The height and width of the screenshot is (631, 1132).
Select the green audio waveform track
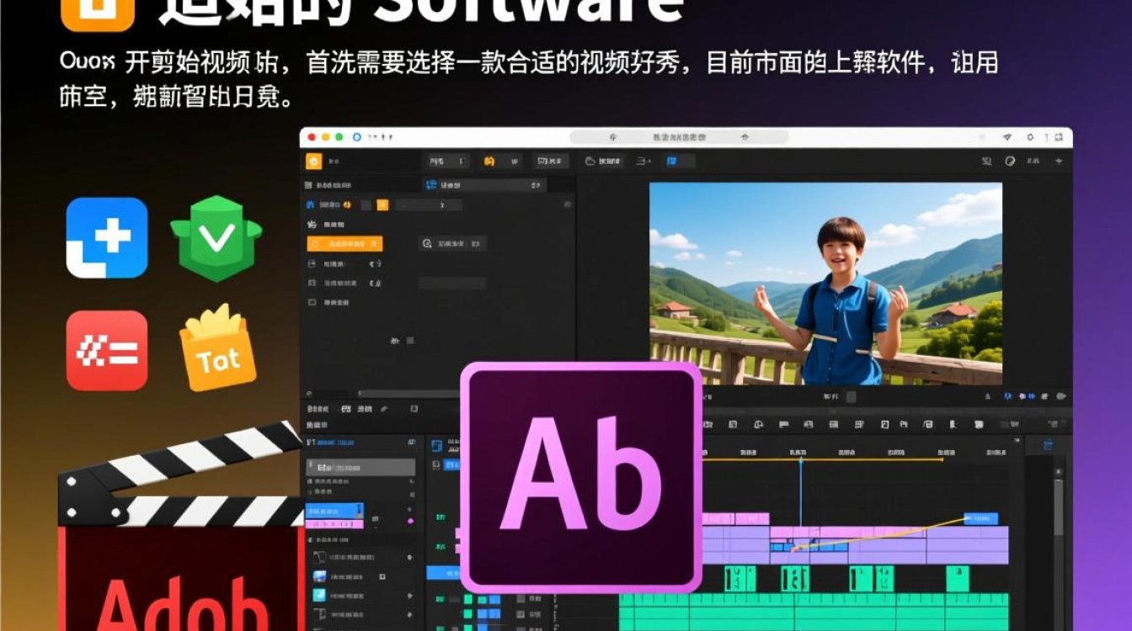pyautogui.click(x=814, y=612)
